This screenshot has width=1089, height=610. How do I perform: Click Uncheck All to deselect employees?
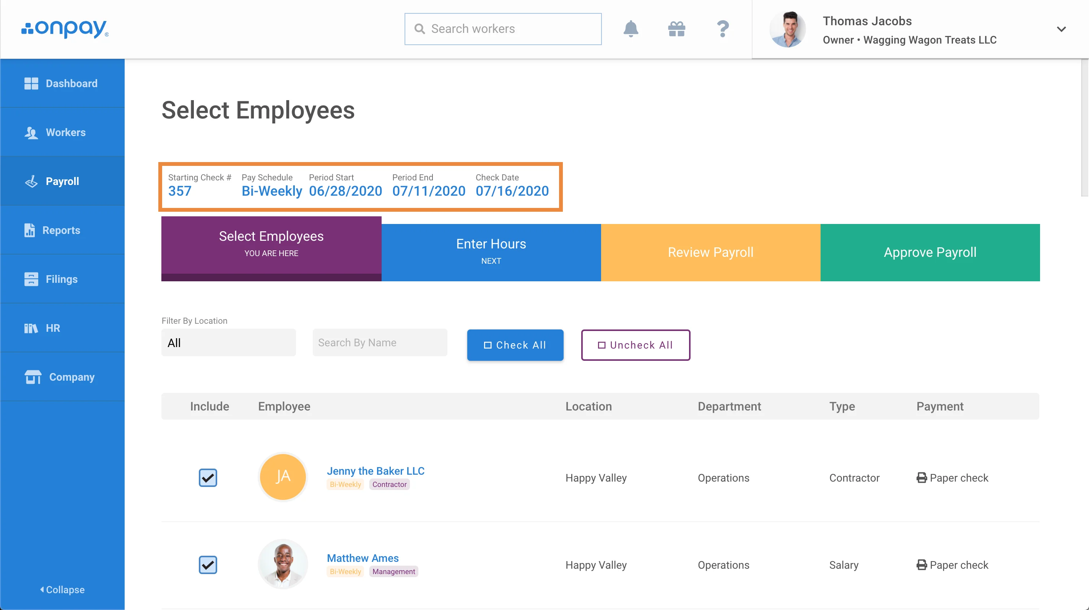click(x=636, y=345)
